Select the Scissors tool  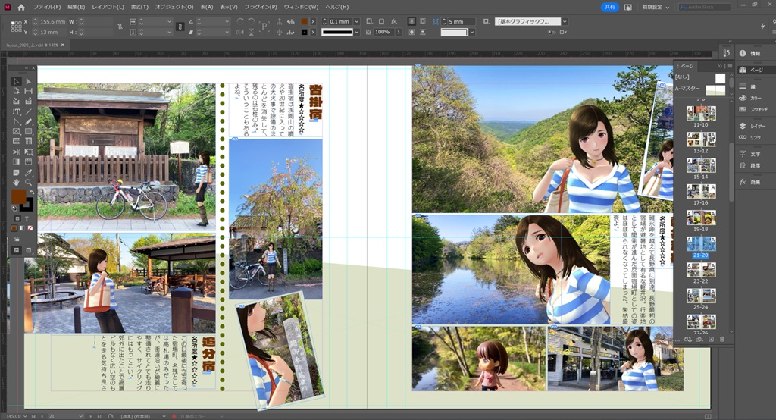17,152
